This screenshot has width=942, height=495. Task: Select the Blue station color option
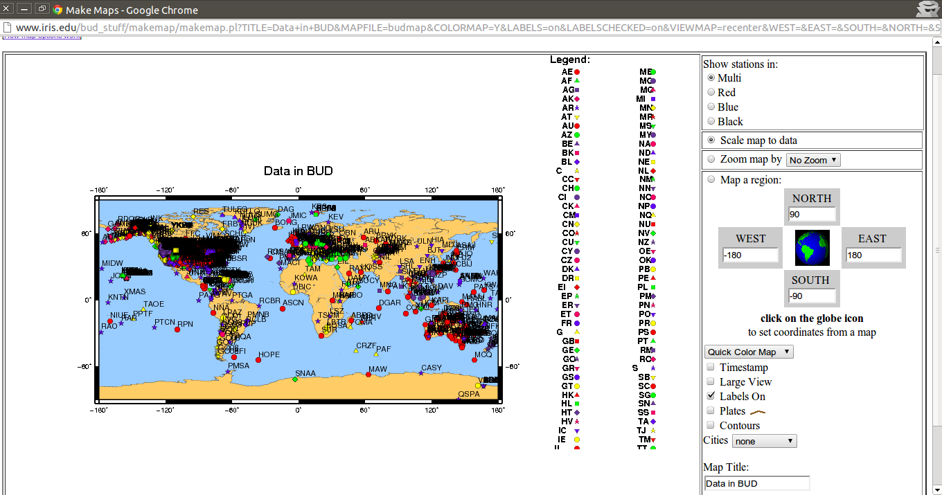click(x=711, y=107)
